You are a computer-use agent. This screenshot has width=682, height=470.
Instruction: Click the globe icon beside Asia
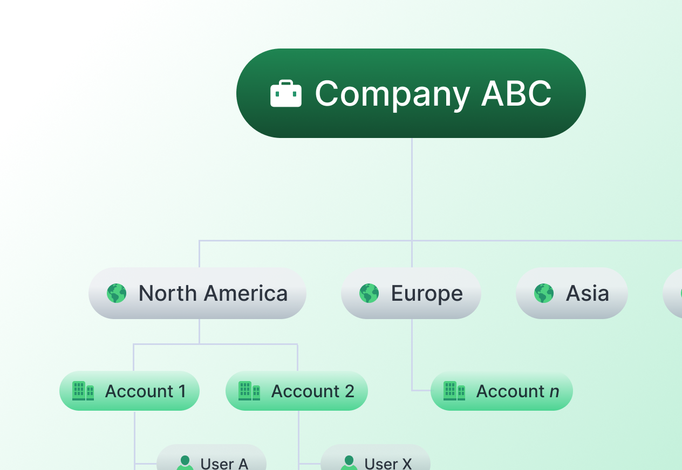(544, 293)
